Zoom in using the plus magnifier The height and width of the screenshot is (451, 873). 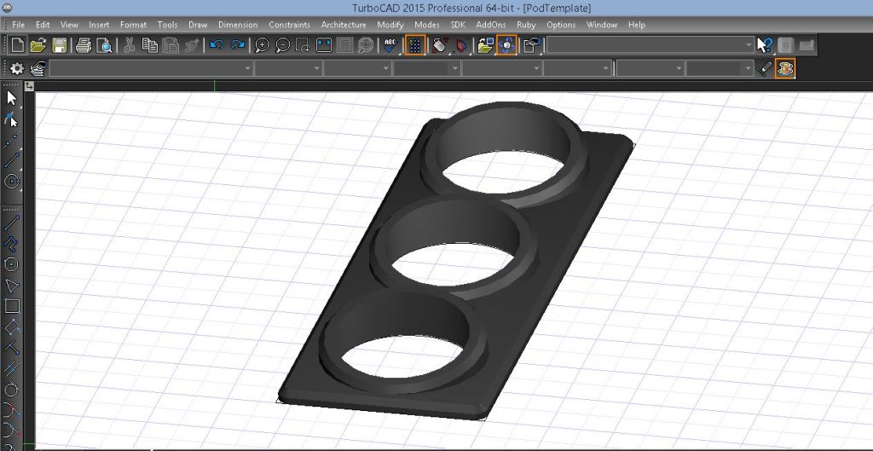pyautogui.click(x=262, y=45)
